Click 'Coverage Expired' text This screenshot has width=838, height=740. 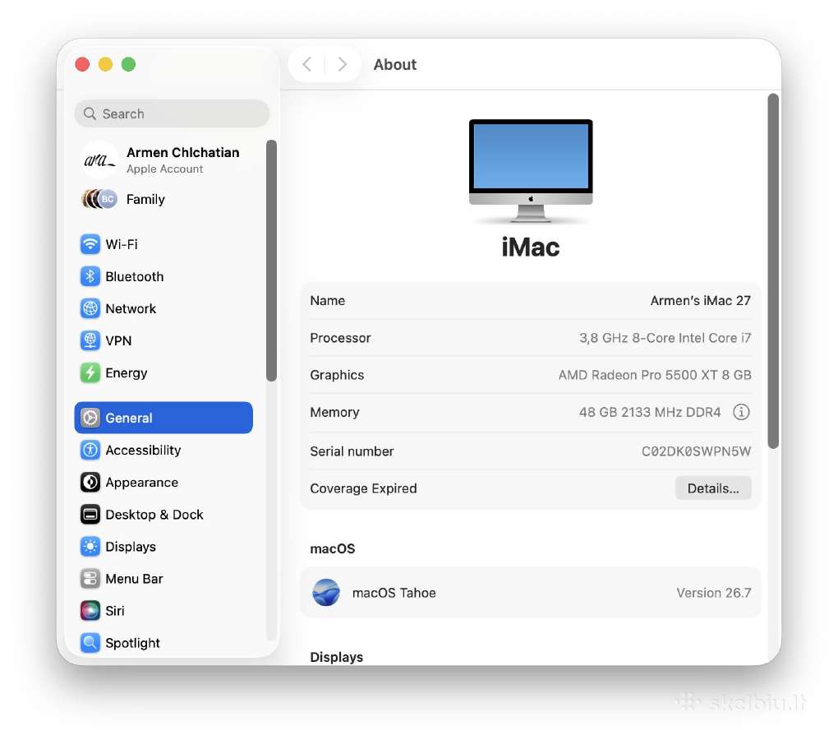363,488
